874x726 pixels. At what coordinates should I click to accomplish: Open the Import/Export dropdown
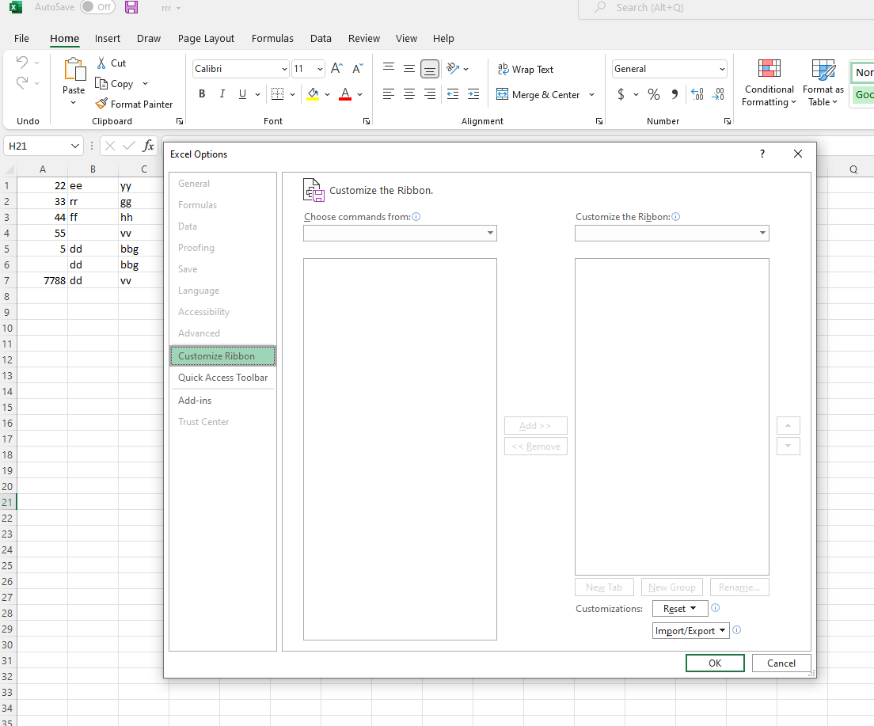point(690,631)
